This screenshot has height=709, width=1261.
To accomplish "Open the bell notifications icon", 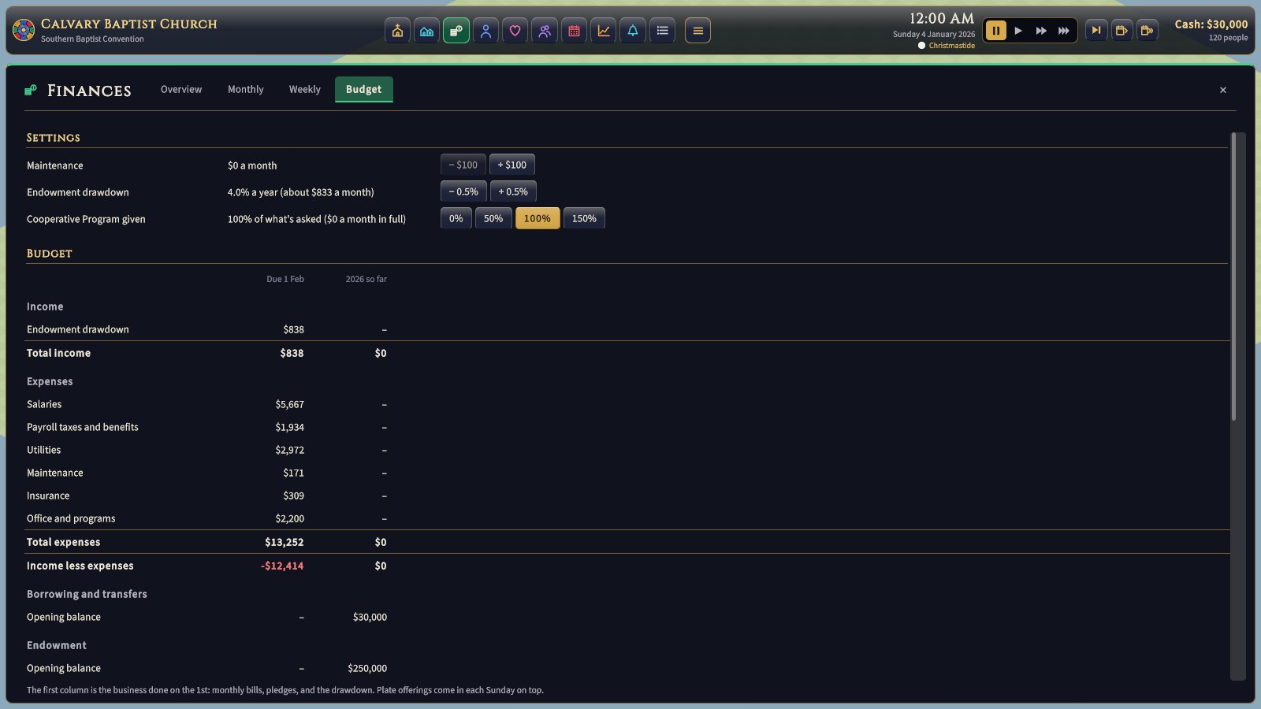I will click(x=633, y=31).
